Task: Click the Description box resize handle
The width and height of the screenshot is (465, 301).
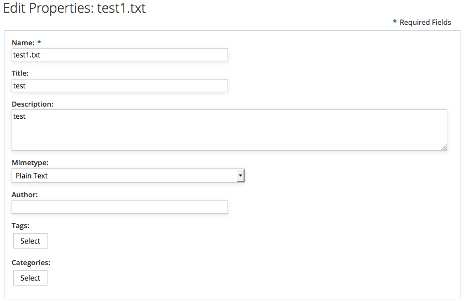Action: [x=444, y=147]
